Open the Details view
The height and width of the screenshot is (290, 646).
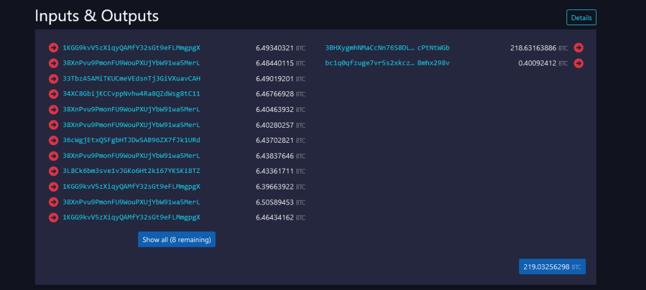[581, 18]
